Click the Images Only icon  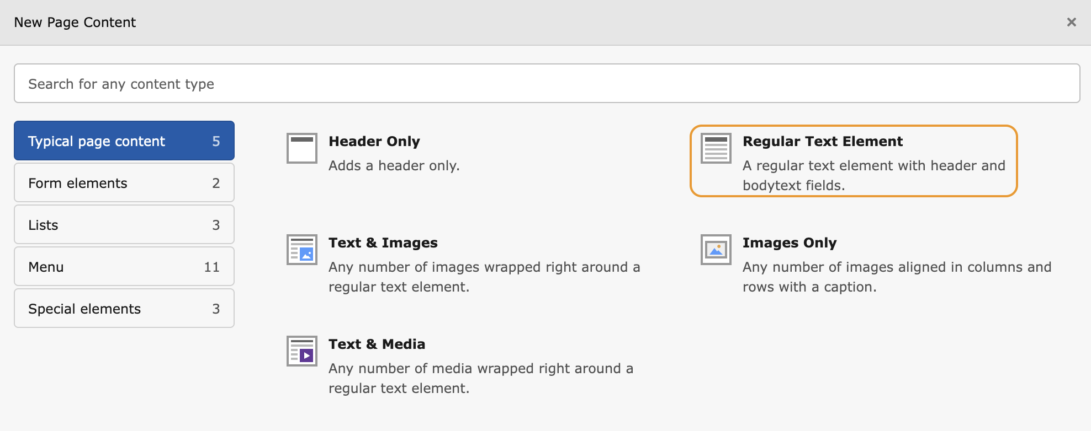[716, 250]
